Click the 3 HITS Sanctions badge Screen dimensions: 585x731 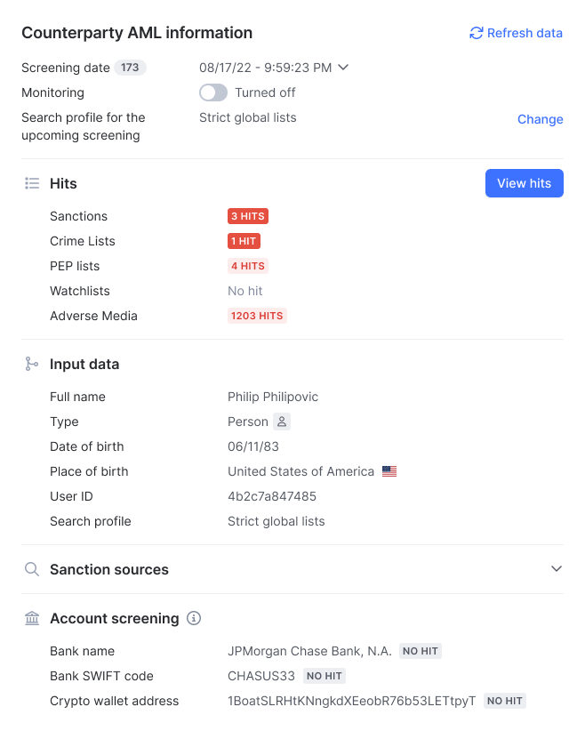pyautogui.click(x=248, y=216)
